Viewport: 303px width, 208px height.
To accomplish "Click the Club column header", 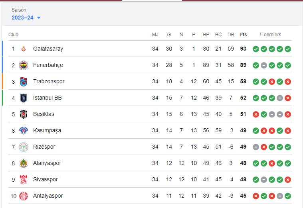I will (14, 35).
